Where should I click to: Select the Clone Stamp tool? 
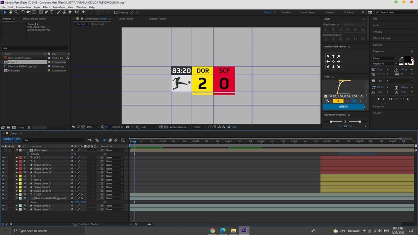click(x=64, y=12)
